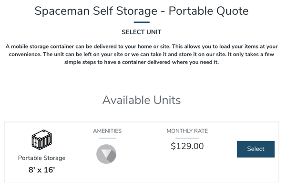Click the thin line under MONTHLY RATE
The height and width of the screenshot is (196, 286).
187,138
